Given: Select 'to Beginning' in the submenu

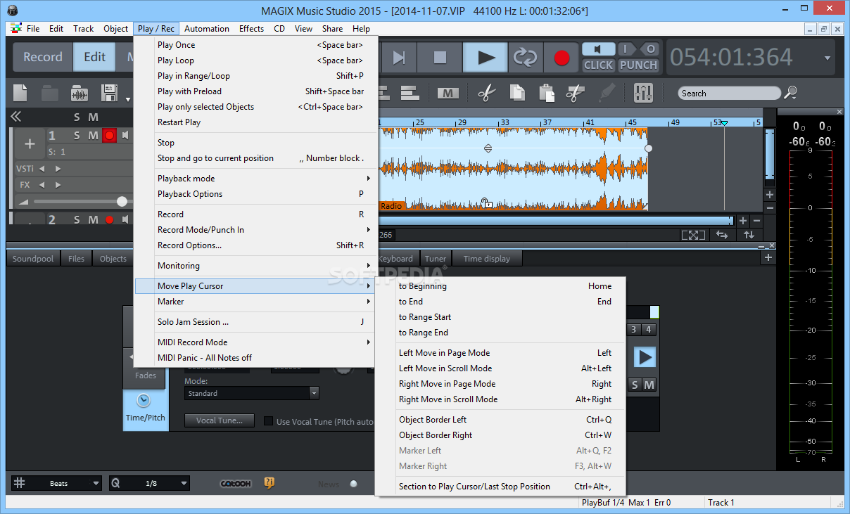Looking at the screenshot, I should (501, 286).
